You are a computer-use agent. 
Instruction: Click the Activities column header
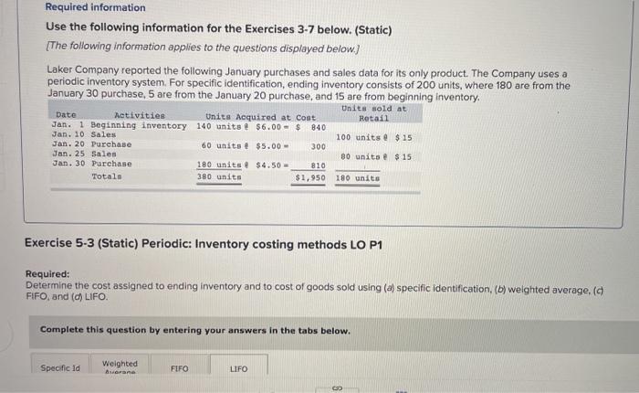coord(140,116)
